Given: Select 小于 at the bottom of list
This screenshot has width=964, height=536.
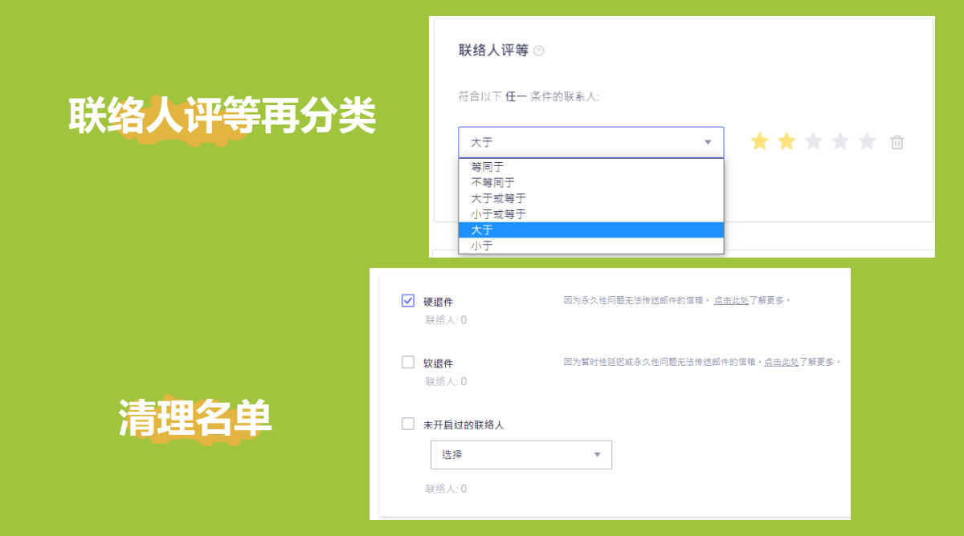Looking at the screenshot, I should coord(482,246).
